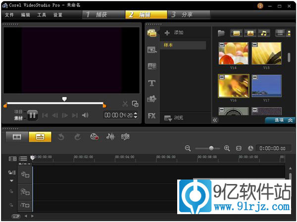Viewport: 297px width, 222px height.
Task: Open the 文件 menu
Action: click(x=9, y=15)
